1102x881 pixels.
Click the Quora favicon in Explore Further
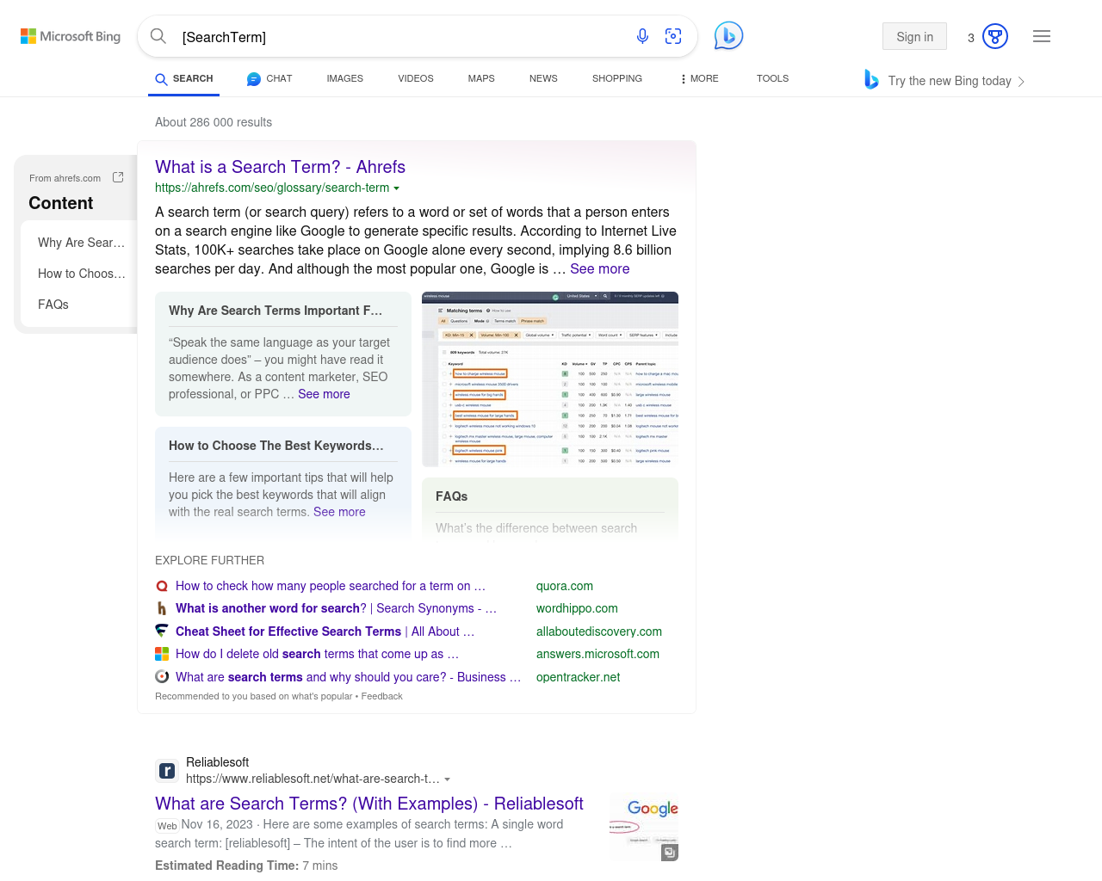pos(162,586)
